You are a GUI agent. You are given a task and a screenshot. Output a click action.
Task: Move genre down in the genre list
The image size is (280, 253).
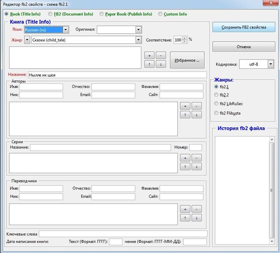[161, 64]
